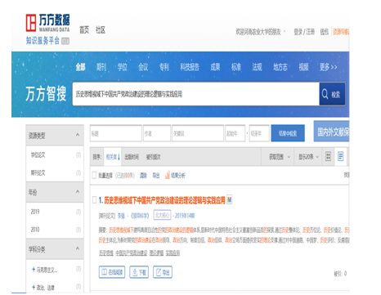This screenshot has height=295, width=381.
Task: Sort results by 出版时间
Action: click(x=132, y=157)
